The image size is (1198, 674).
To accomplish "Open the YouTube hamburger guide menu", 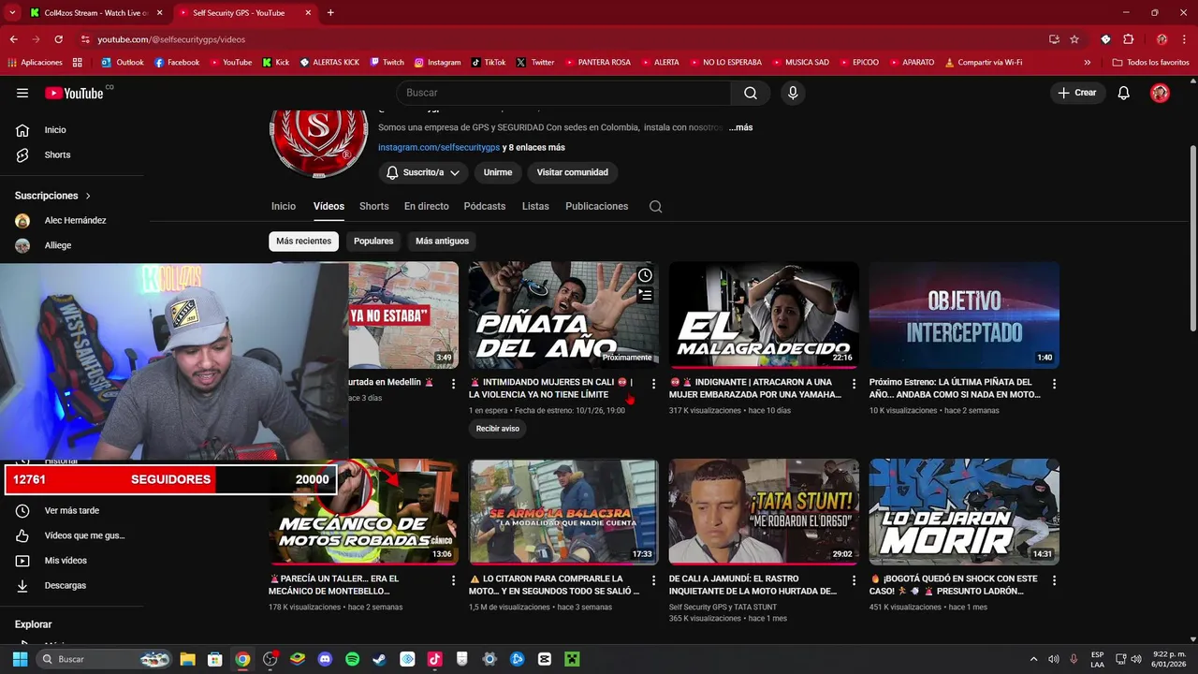I will click(x=22, y=93).
